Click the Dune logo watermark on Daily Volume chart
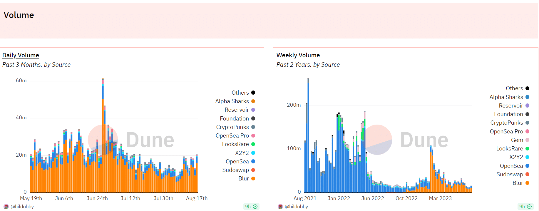The image size is (539, 211). [131, 140]
